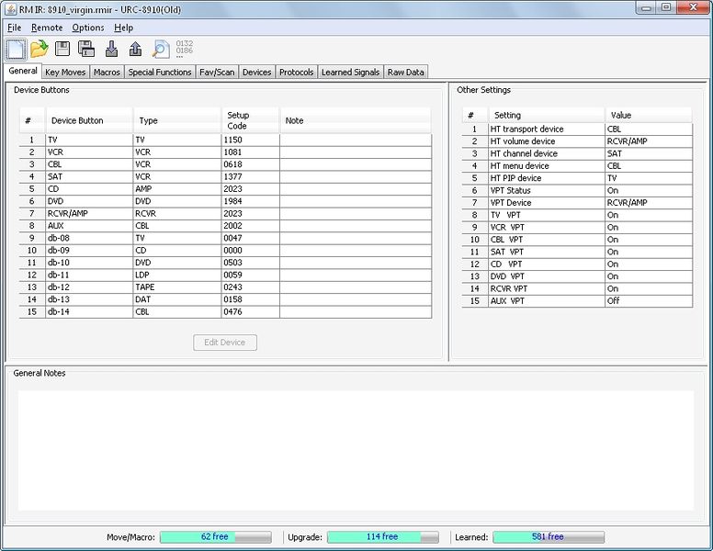Switch to the Devices tab

pos(256,72)
